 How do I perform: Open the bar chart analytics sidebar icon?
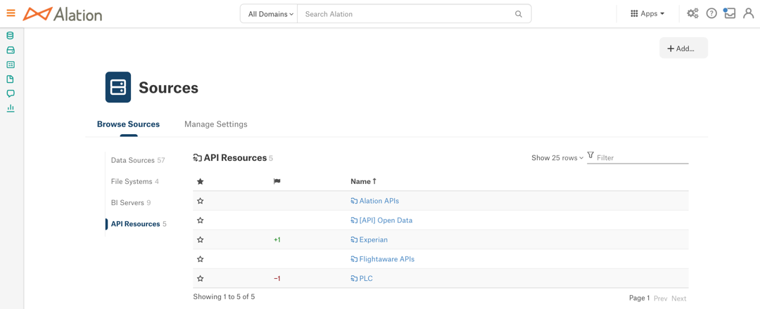pyautogui.click(x=10, y=108)
